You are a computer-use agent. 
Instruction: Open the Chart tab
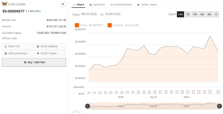(x=78, y=5)
